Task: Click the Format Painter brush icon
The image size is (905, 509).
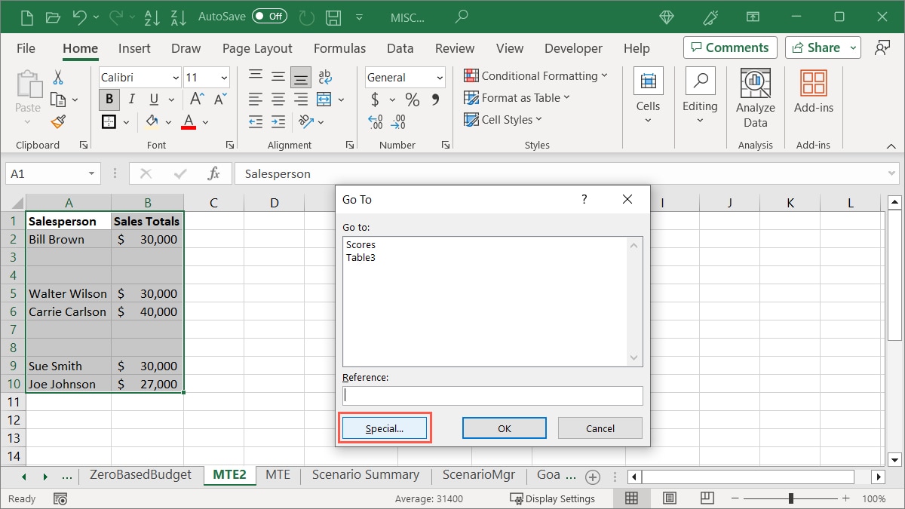Action: (58, 121)
